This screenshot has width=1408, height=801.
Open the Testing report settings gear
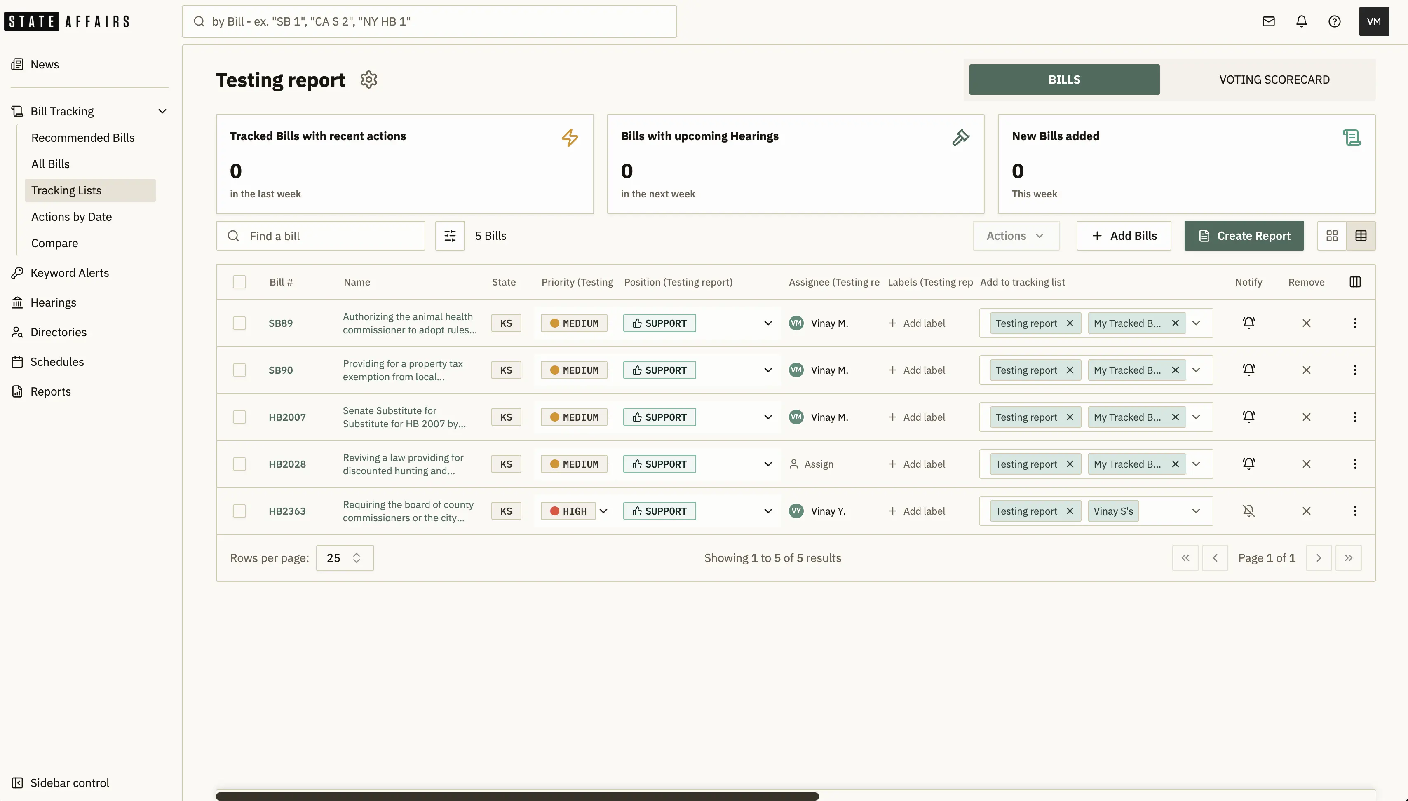coord(368,80)
